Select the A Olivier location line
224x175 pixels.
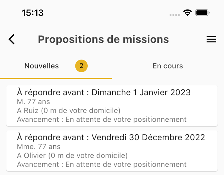(72, 155)
